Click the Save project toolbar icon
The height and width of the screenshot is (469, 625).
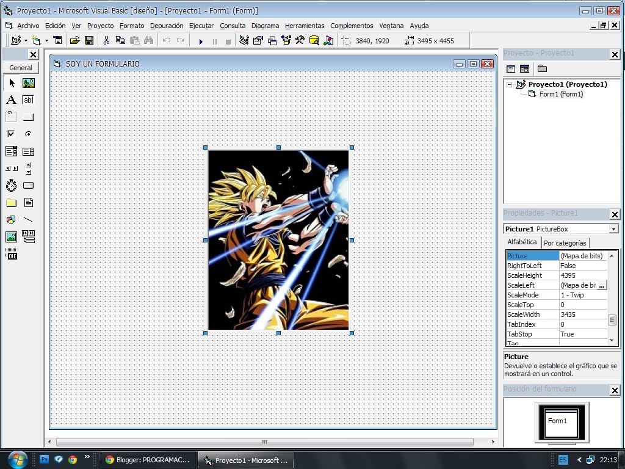(90, 40)
